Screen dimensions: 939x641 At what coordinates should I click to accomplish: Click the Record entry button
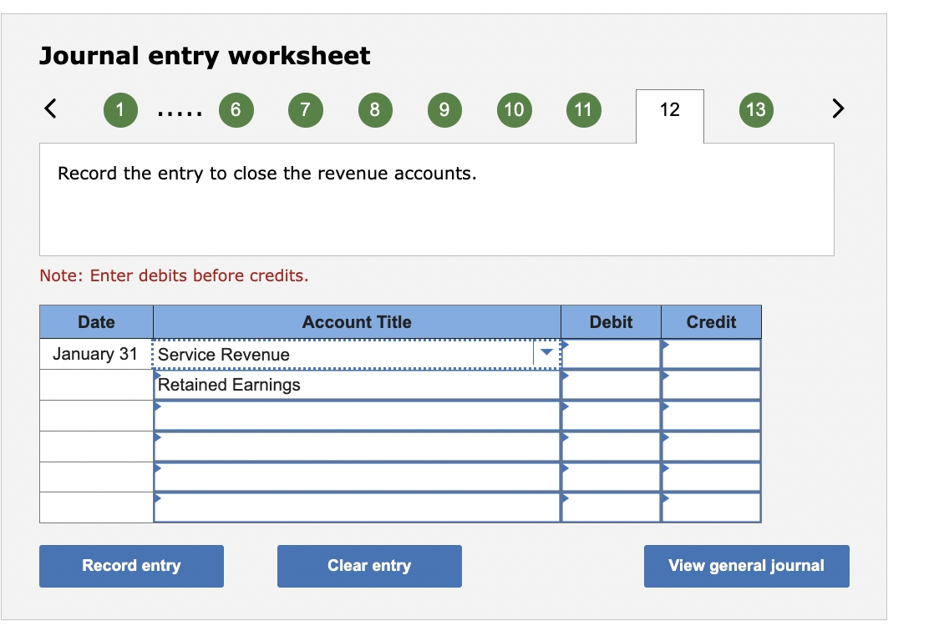coord(131,566)
